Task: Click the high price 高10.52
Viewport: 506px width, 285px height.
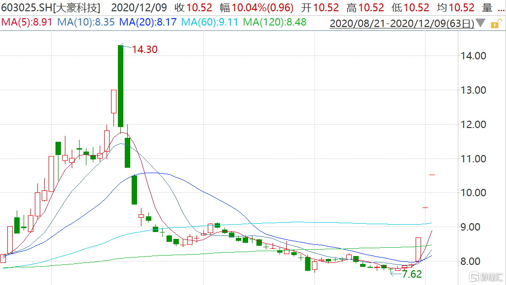Action: (x=365, y=7)
